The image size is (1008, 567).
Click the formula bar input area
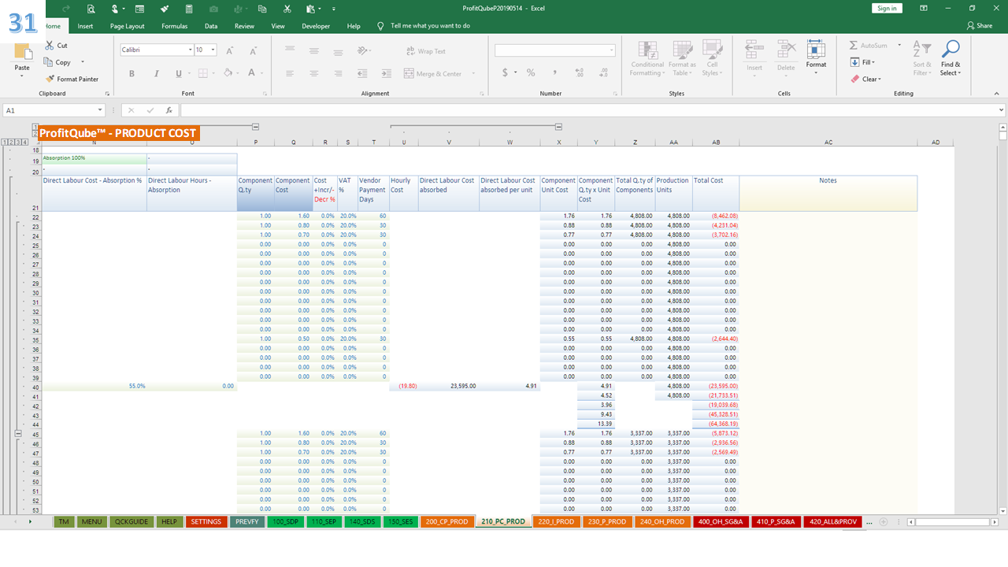tap(587, 110)
